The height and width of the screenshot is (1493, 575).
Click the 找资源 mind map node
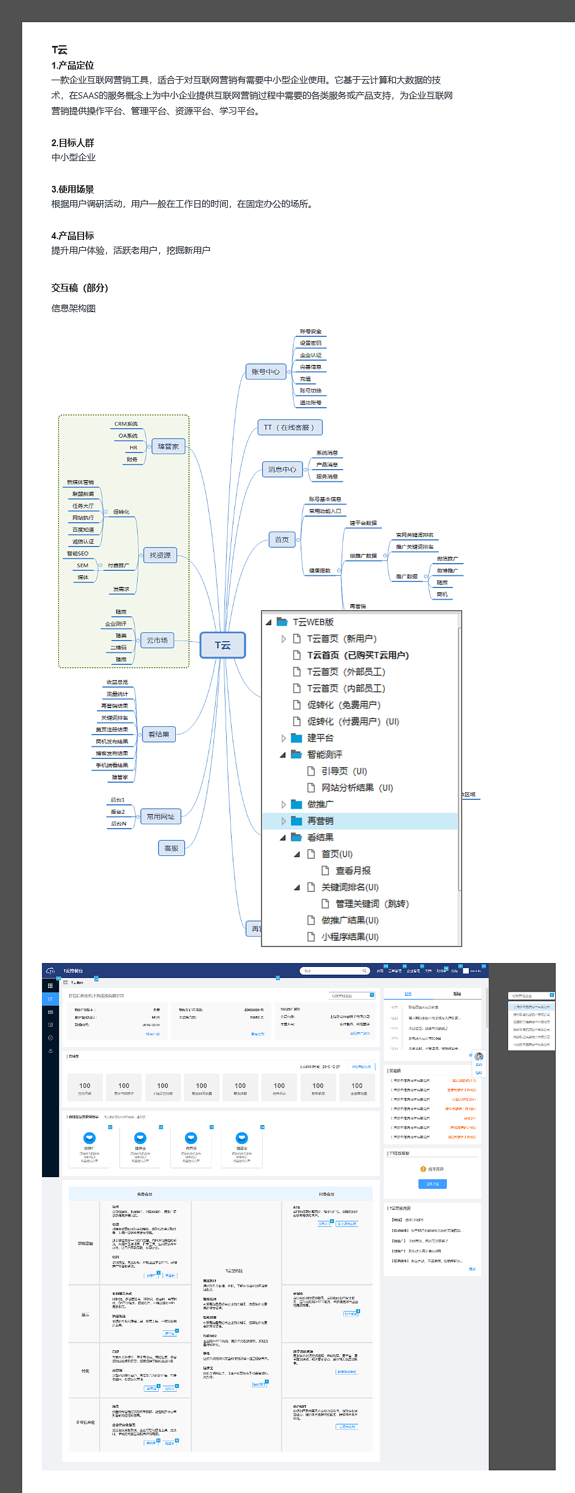point(160,555)
